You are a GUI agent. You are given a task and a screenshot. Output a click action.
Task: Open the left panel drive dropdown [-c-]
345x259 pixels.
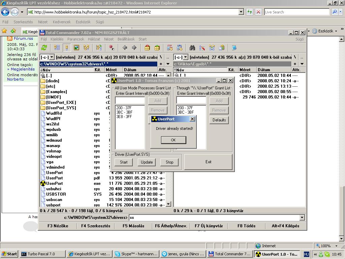click(52, 57)
